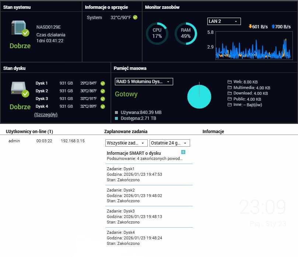Screen dimensions: 298x257
Task: Click the gray Używana legend swatch
Action: (x=116, y=113)
